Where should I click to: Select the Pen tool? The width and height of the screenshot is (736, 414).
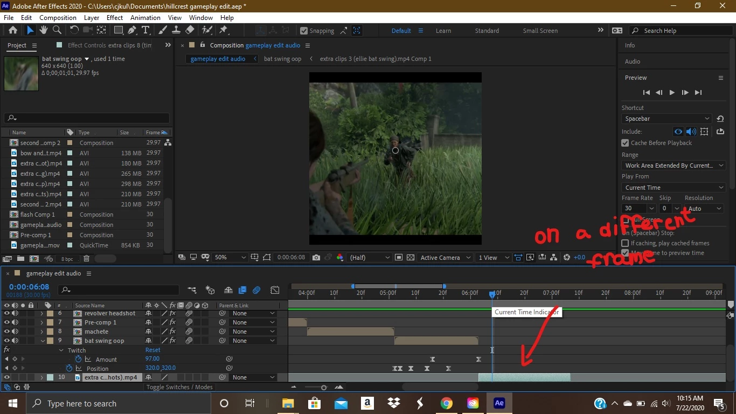click(132, 30)
